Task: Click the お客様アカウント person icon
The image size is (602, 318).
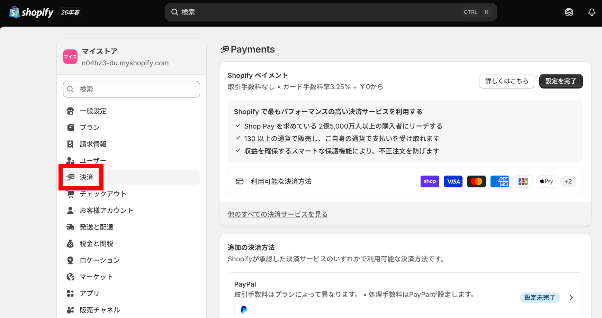Action: click(70, 211)
